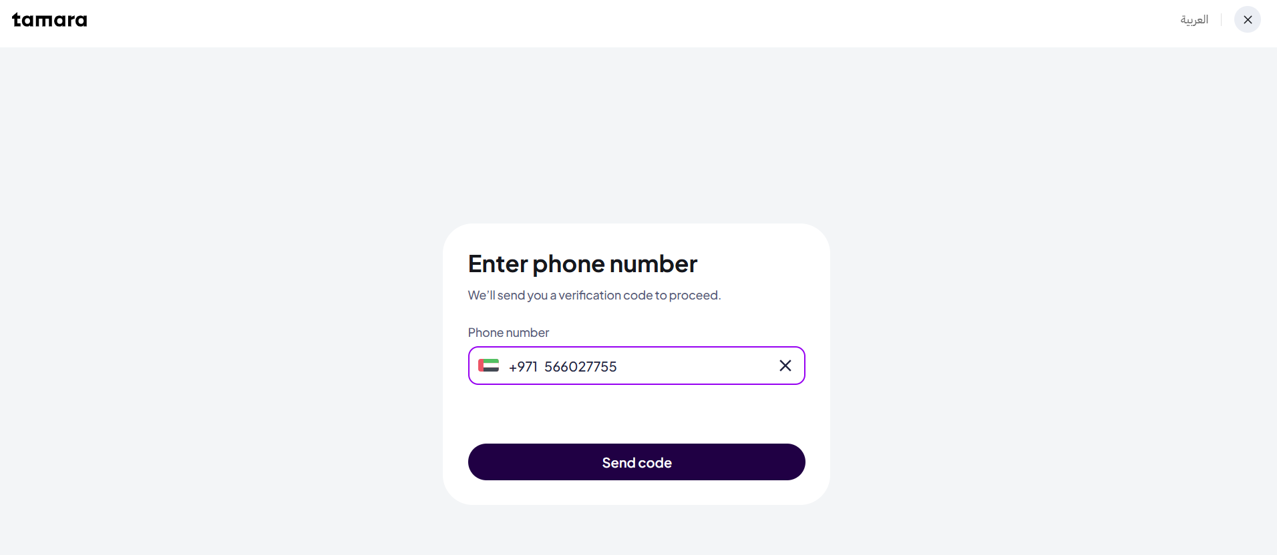Click the Phone number field label

(508, 332)
